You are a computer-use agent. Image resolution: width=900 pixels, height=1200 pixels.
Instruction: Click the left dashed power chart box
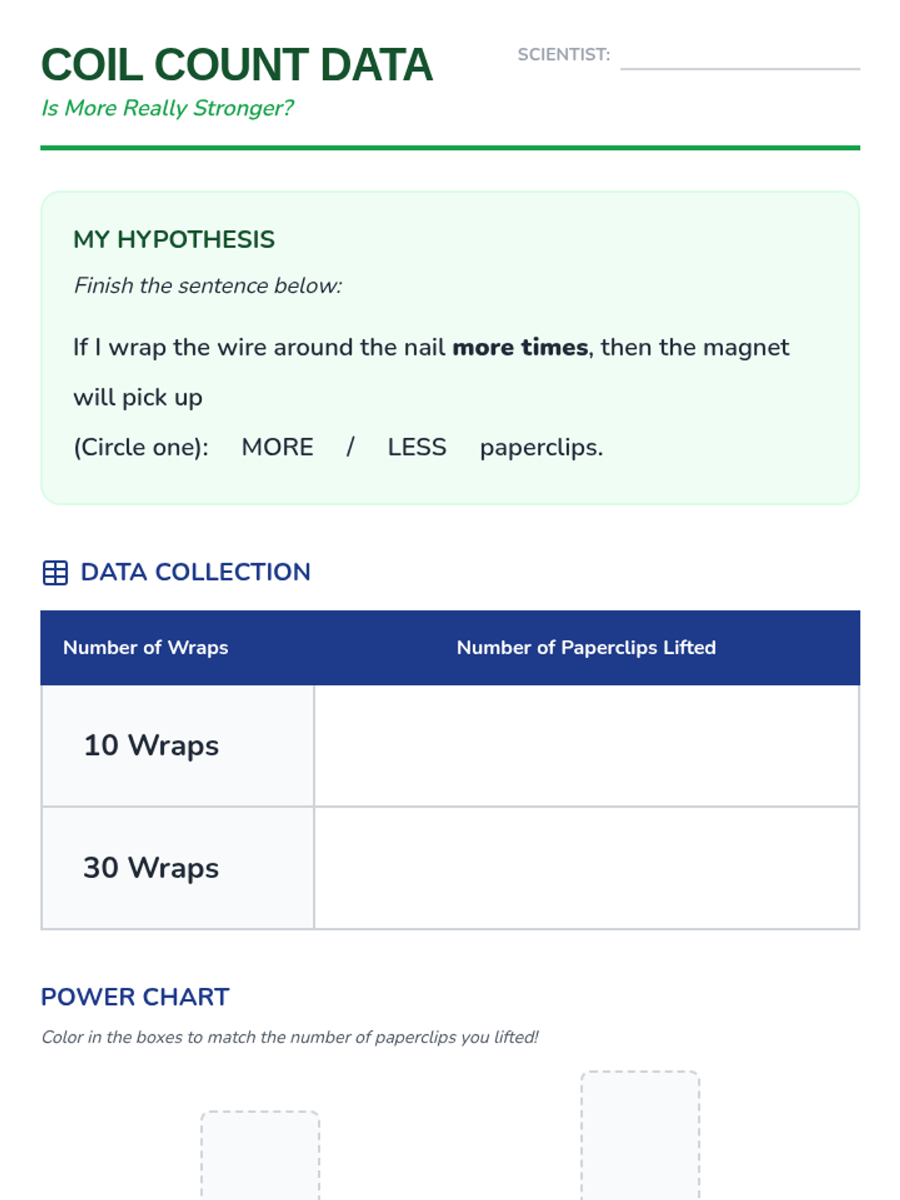260,1156
